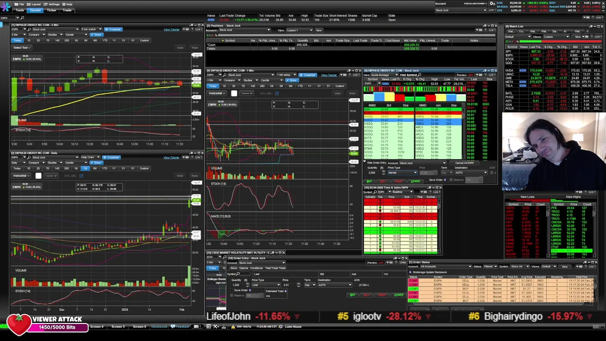The image size is (606, 341).
Task: Click the help question mark in 1 Min chart
Action: 349,75
